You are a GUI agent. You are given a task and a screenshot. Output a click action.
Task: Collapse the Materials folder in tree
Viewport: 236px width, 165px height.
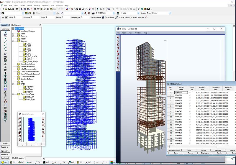[x=13, y=41]
